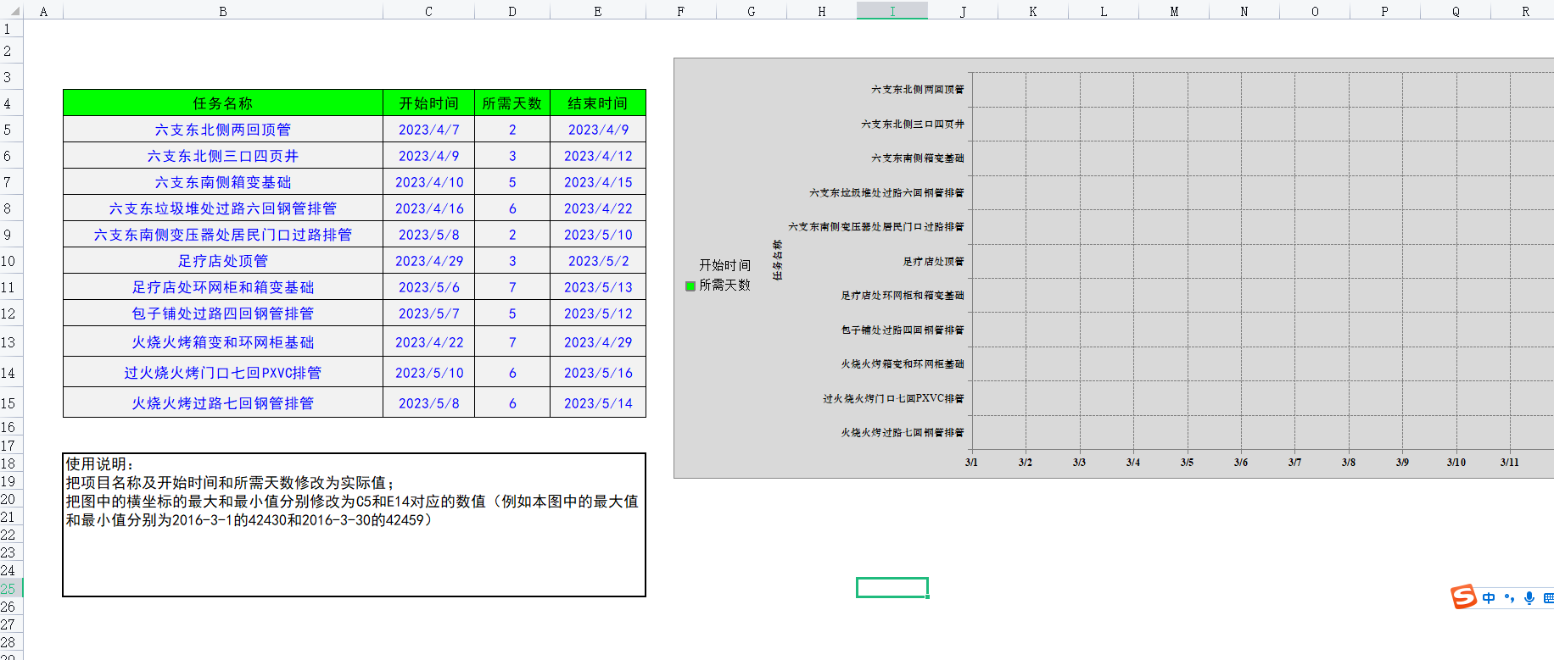Viewport: 1554px width, 660px height.
Task: Click start date 2023/4/16 cell
Action: (x=428, y=208)
